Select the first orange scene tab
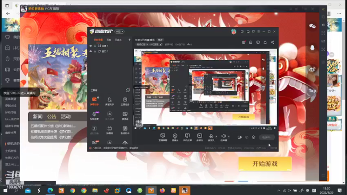 [x=98, y=40]
